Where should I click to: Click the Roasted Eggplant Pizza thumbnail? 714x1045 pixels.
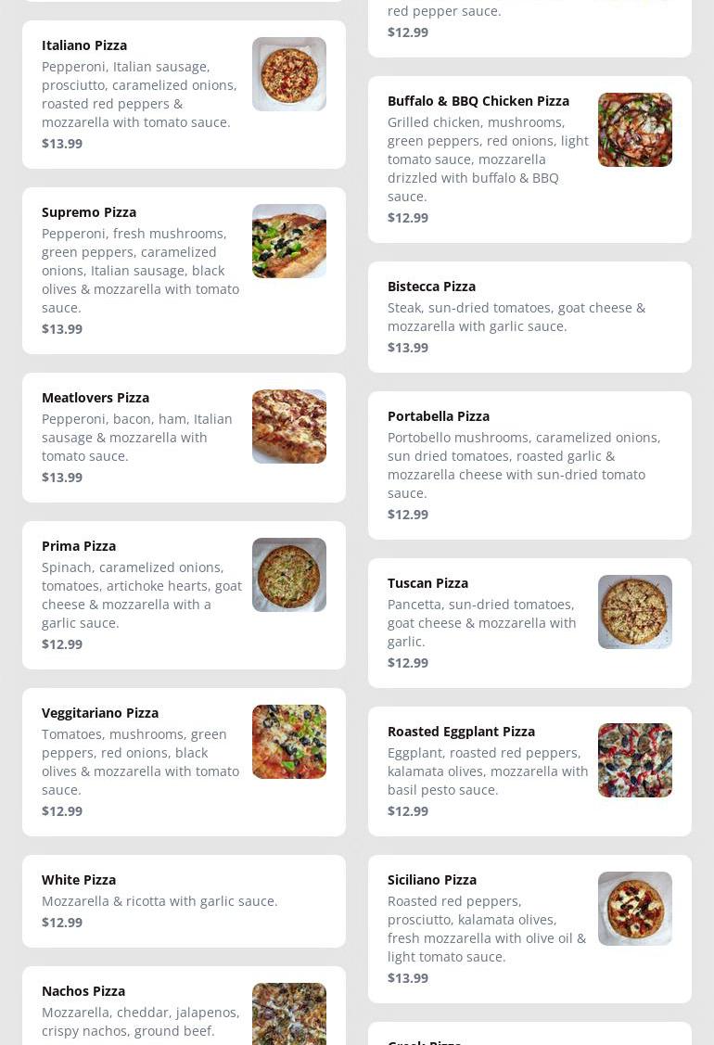[x=634, y=760]
